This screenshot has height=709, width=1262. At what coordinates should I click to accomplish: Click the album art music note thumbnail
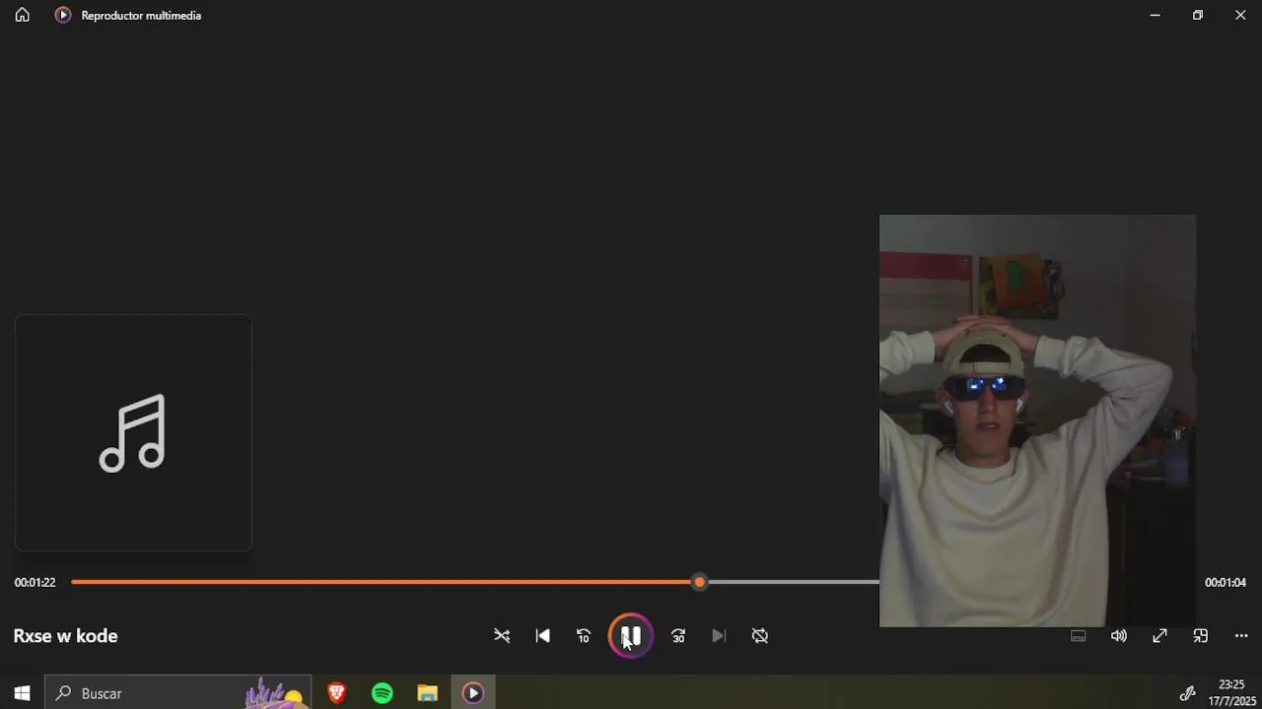[133, 433]
